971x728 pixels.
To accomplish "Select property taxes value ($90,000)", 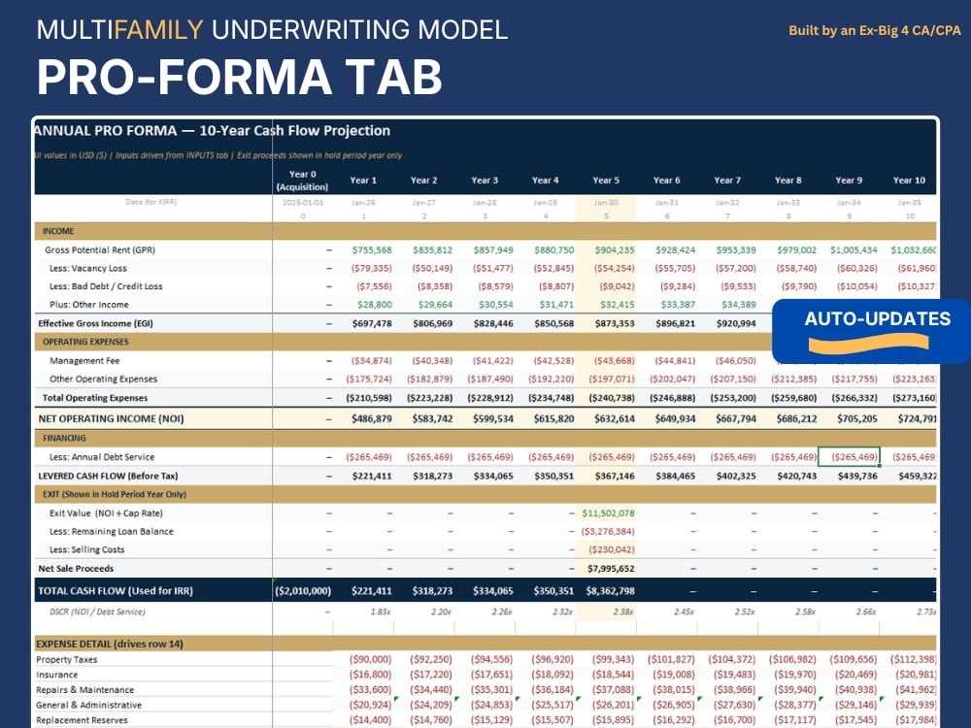I will 370,660.
